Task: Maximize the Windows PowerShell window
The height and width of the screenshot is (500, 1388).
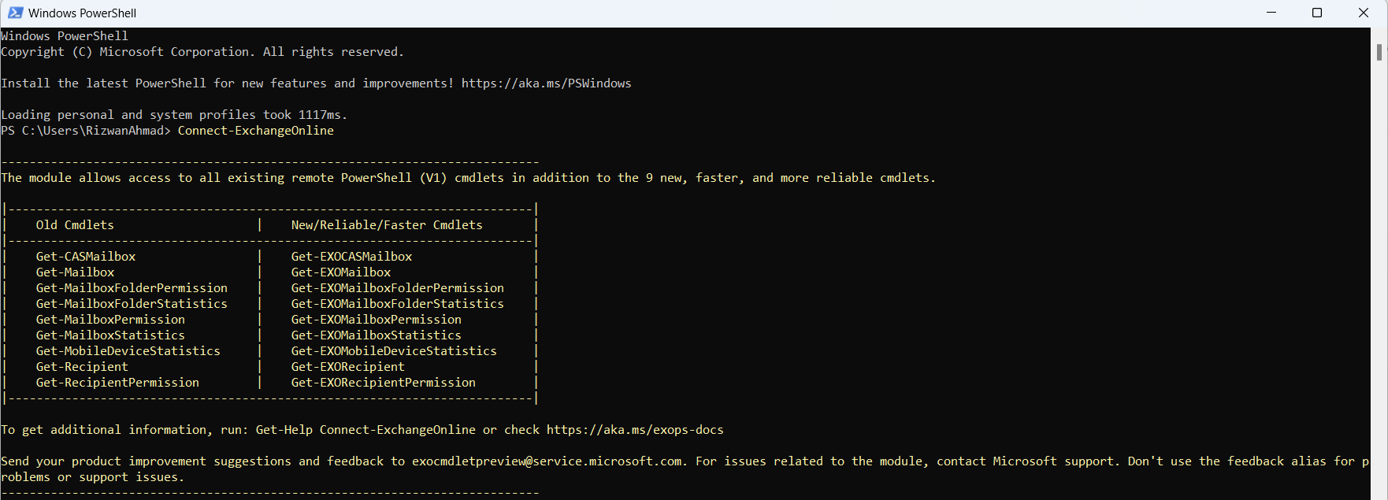Action: (x=1317, y=13)
